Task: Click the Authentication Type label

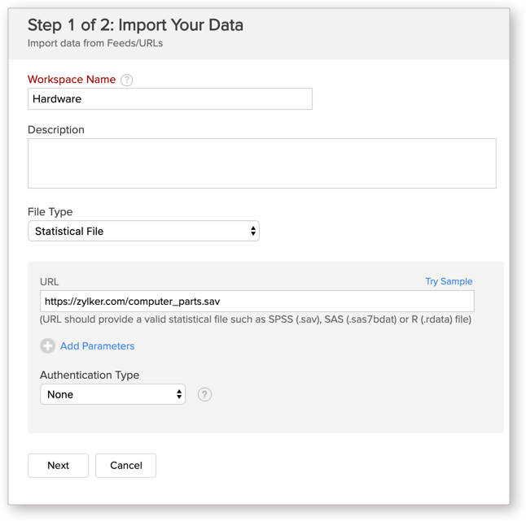Action: 90,375
